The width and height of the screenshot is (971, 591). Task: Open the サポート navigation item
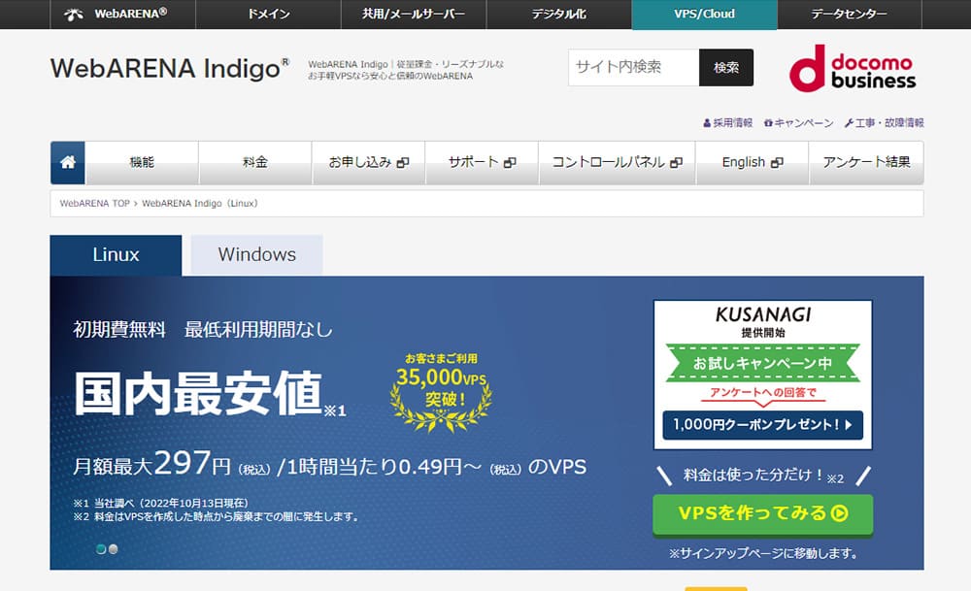[481, 163]
